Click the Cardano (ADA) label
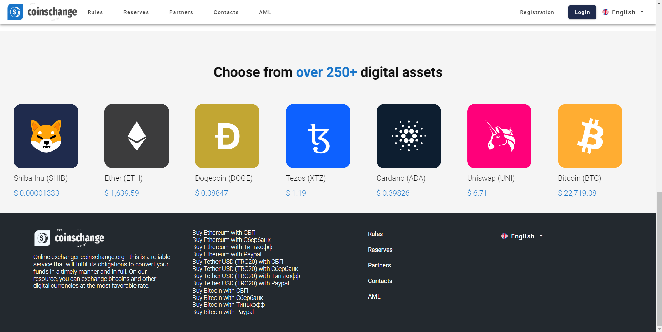Viewport: 662px width, 332px height. click(x=401, y=178)
